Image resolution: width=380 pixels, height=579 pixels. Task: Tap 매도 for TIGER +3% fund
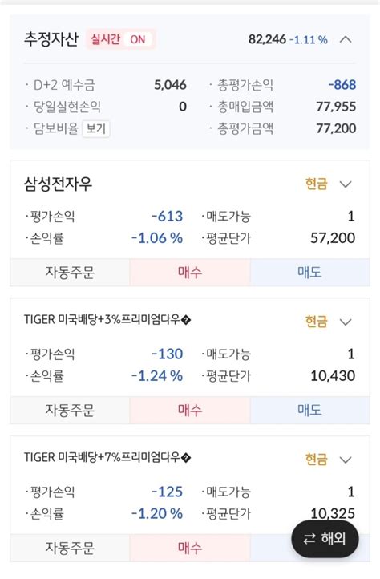click(x=309, y=411)
